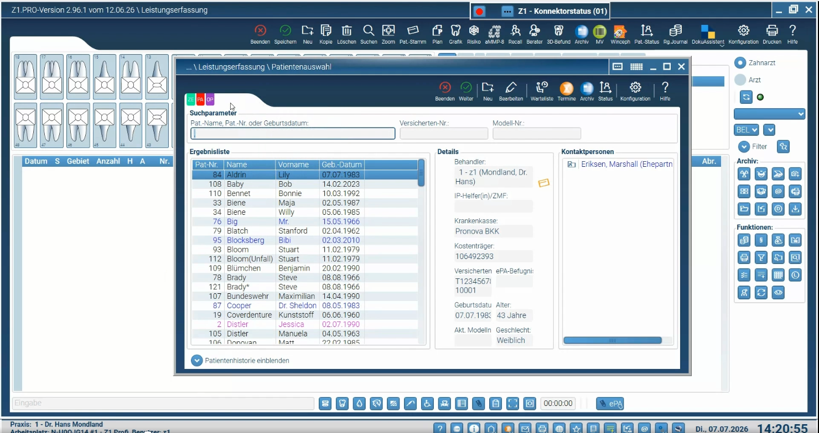The height and width of the screenshot is (433, 819).
Task: Click the ePA button in bottom bar
Action: click(610, 404)
